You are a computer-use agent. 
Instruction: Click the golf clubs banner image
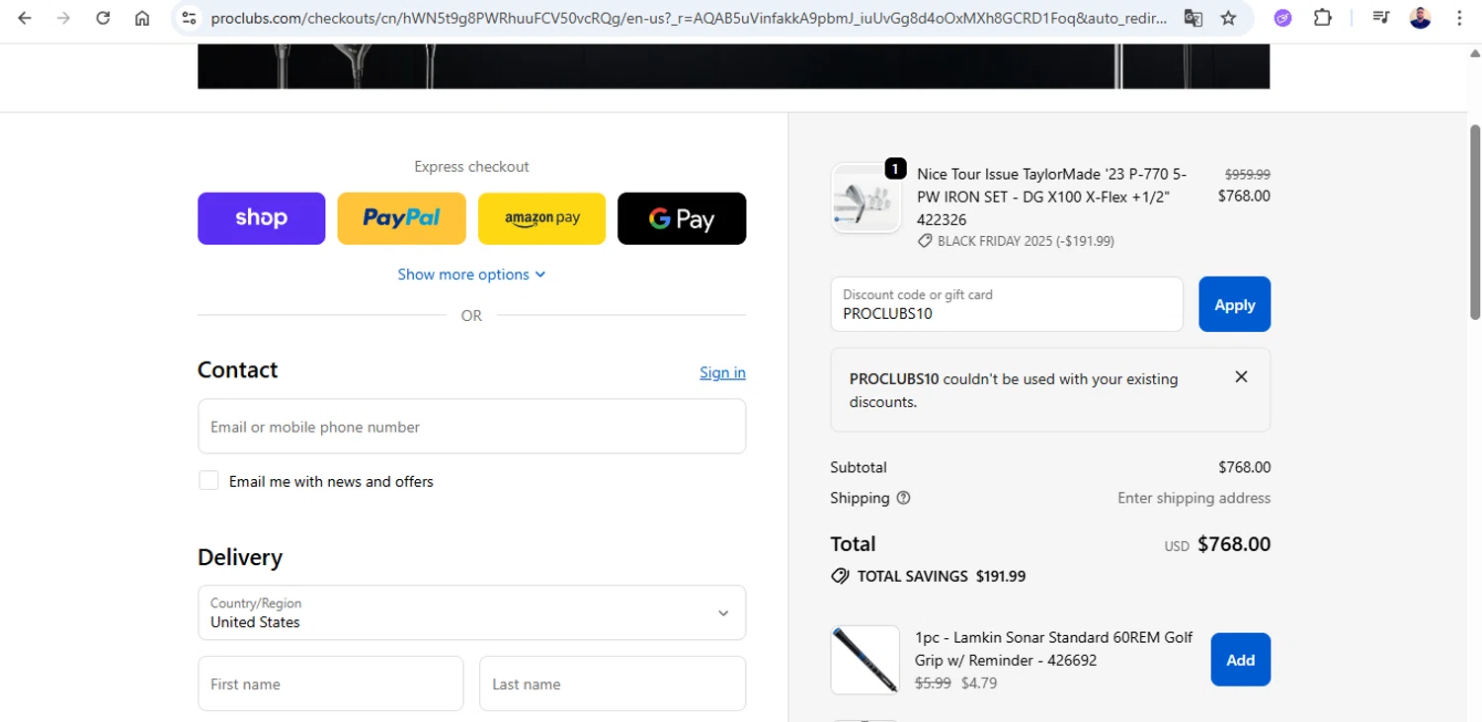pyautogui.click(x=733, y=66)
